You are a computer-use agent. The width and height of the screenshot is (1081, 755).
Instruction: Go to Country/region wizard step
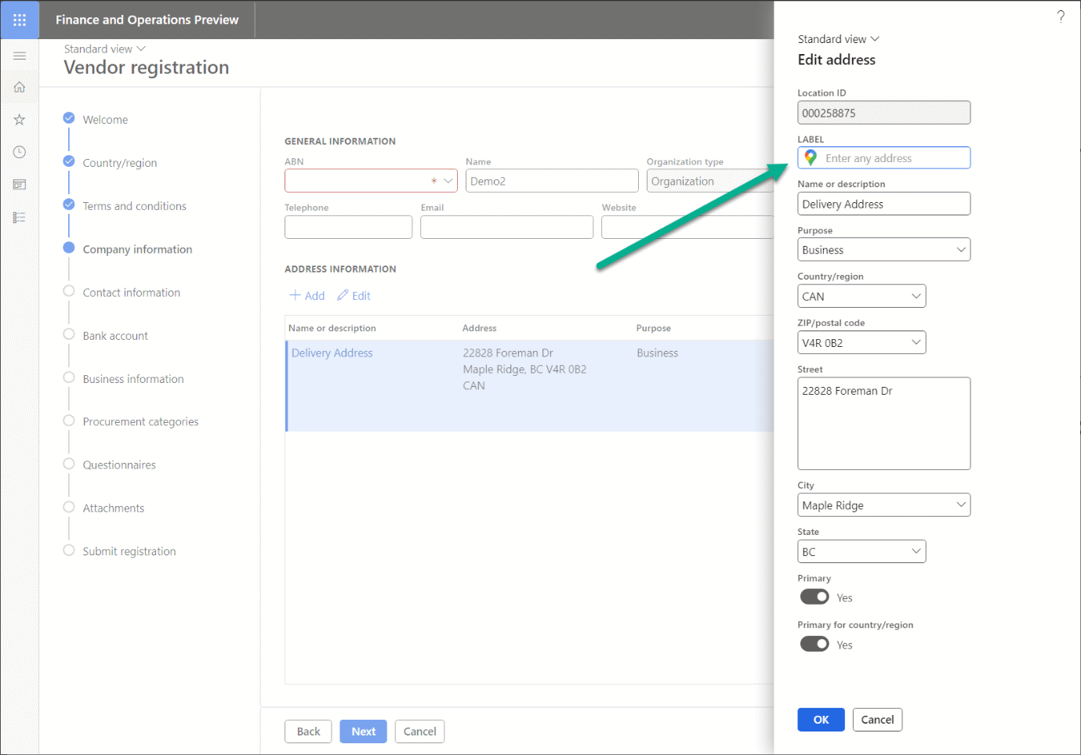119,163
